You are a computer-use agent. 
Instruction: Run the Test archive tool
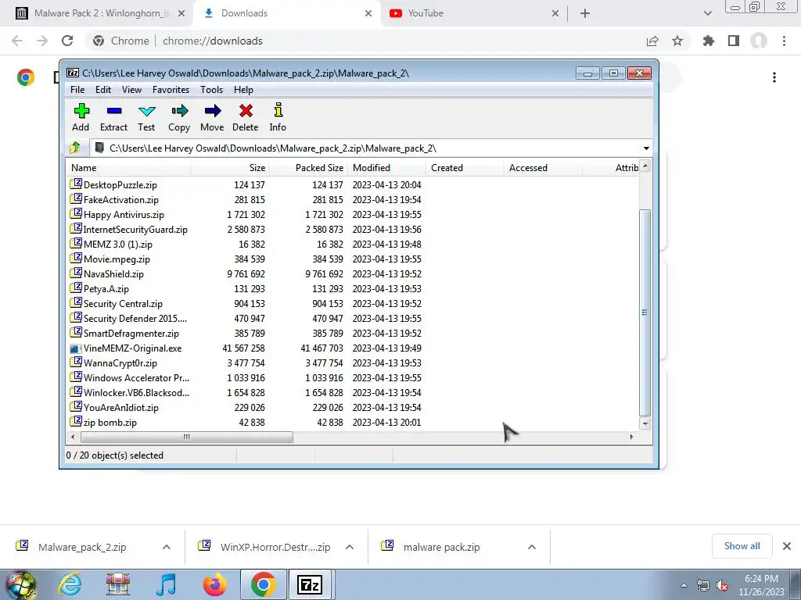(x=146, y=117)
